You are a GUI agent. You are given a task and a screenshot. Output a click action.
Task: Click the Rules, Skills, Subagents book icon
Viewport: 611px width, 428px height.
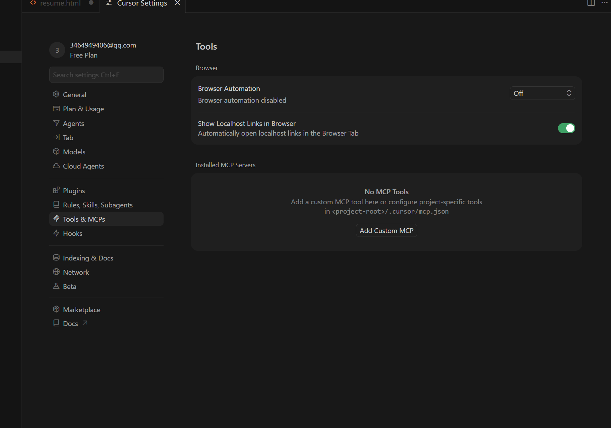56,205
